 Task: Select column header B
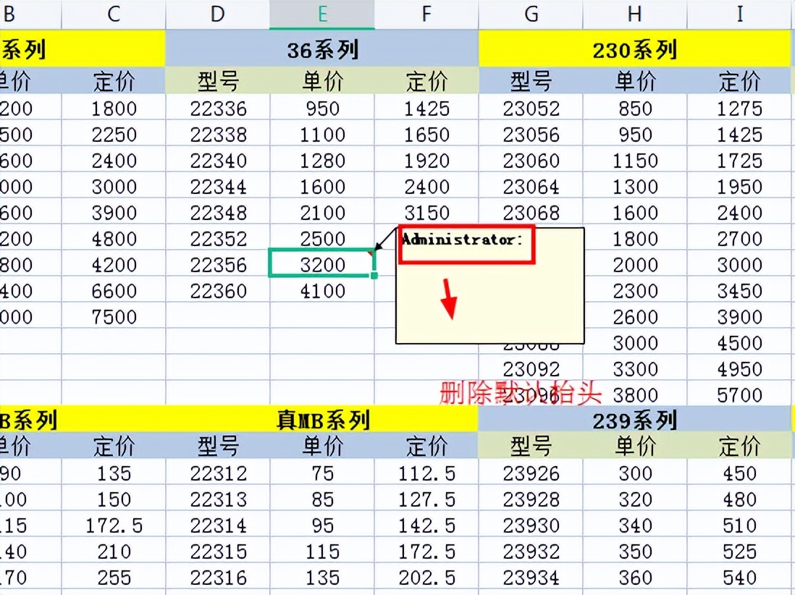(30, 14)
